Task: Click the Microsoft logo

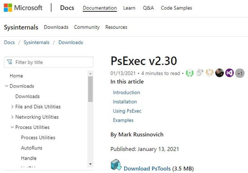Action: click(x=23, y=8)
